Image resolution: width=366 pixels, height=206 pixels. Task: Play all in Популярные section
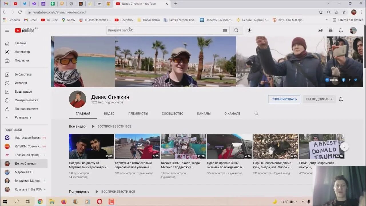point(115,192)
